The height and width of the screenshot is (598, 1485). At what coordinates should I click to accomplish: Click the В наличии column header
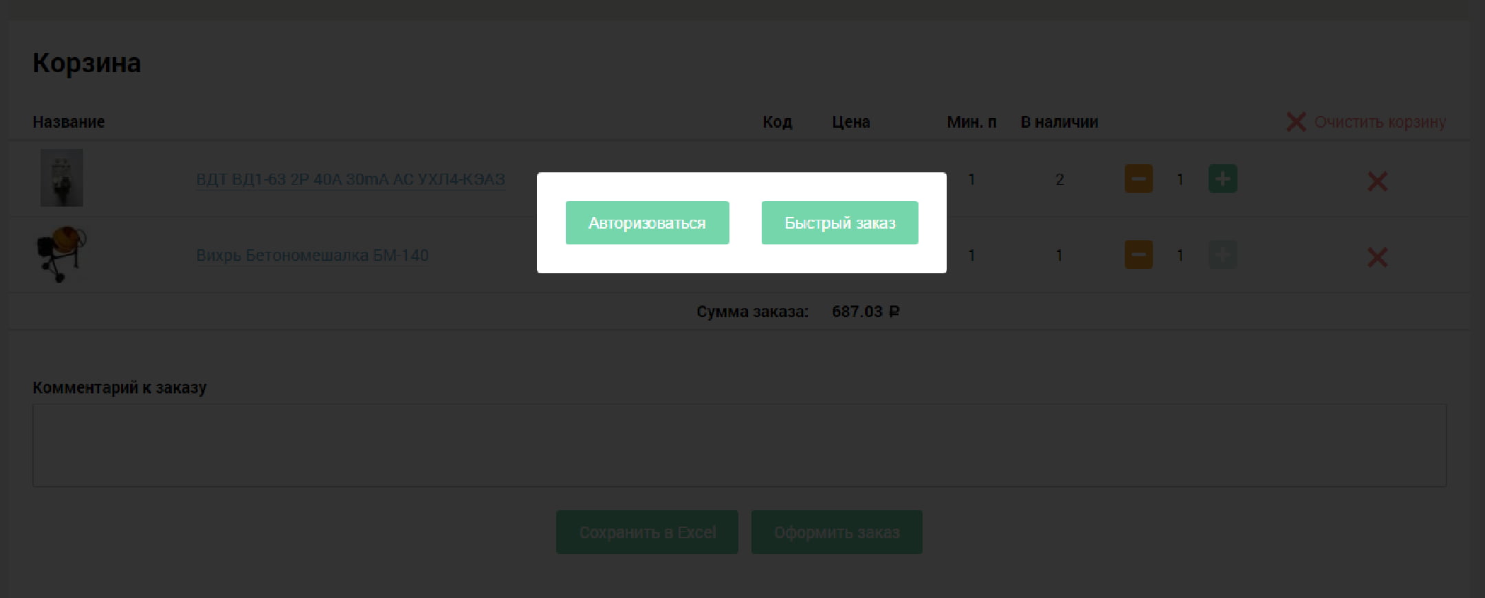pos(1059,122)
